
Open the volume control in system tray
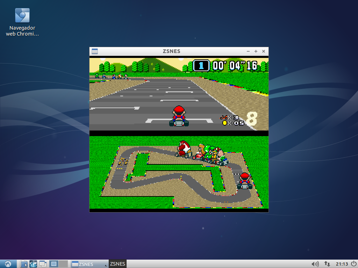[x=315, y=264]
